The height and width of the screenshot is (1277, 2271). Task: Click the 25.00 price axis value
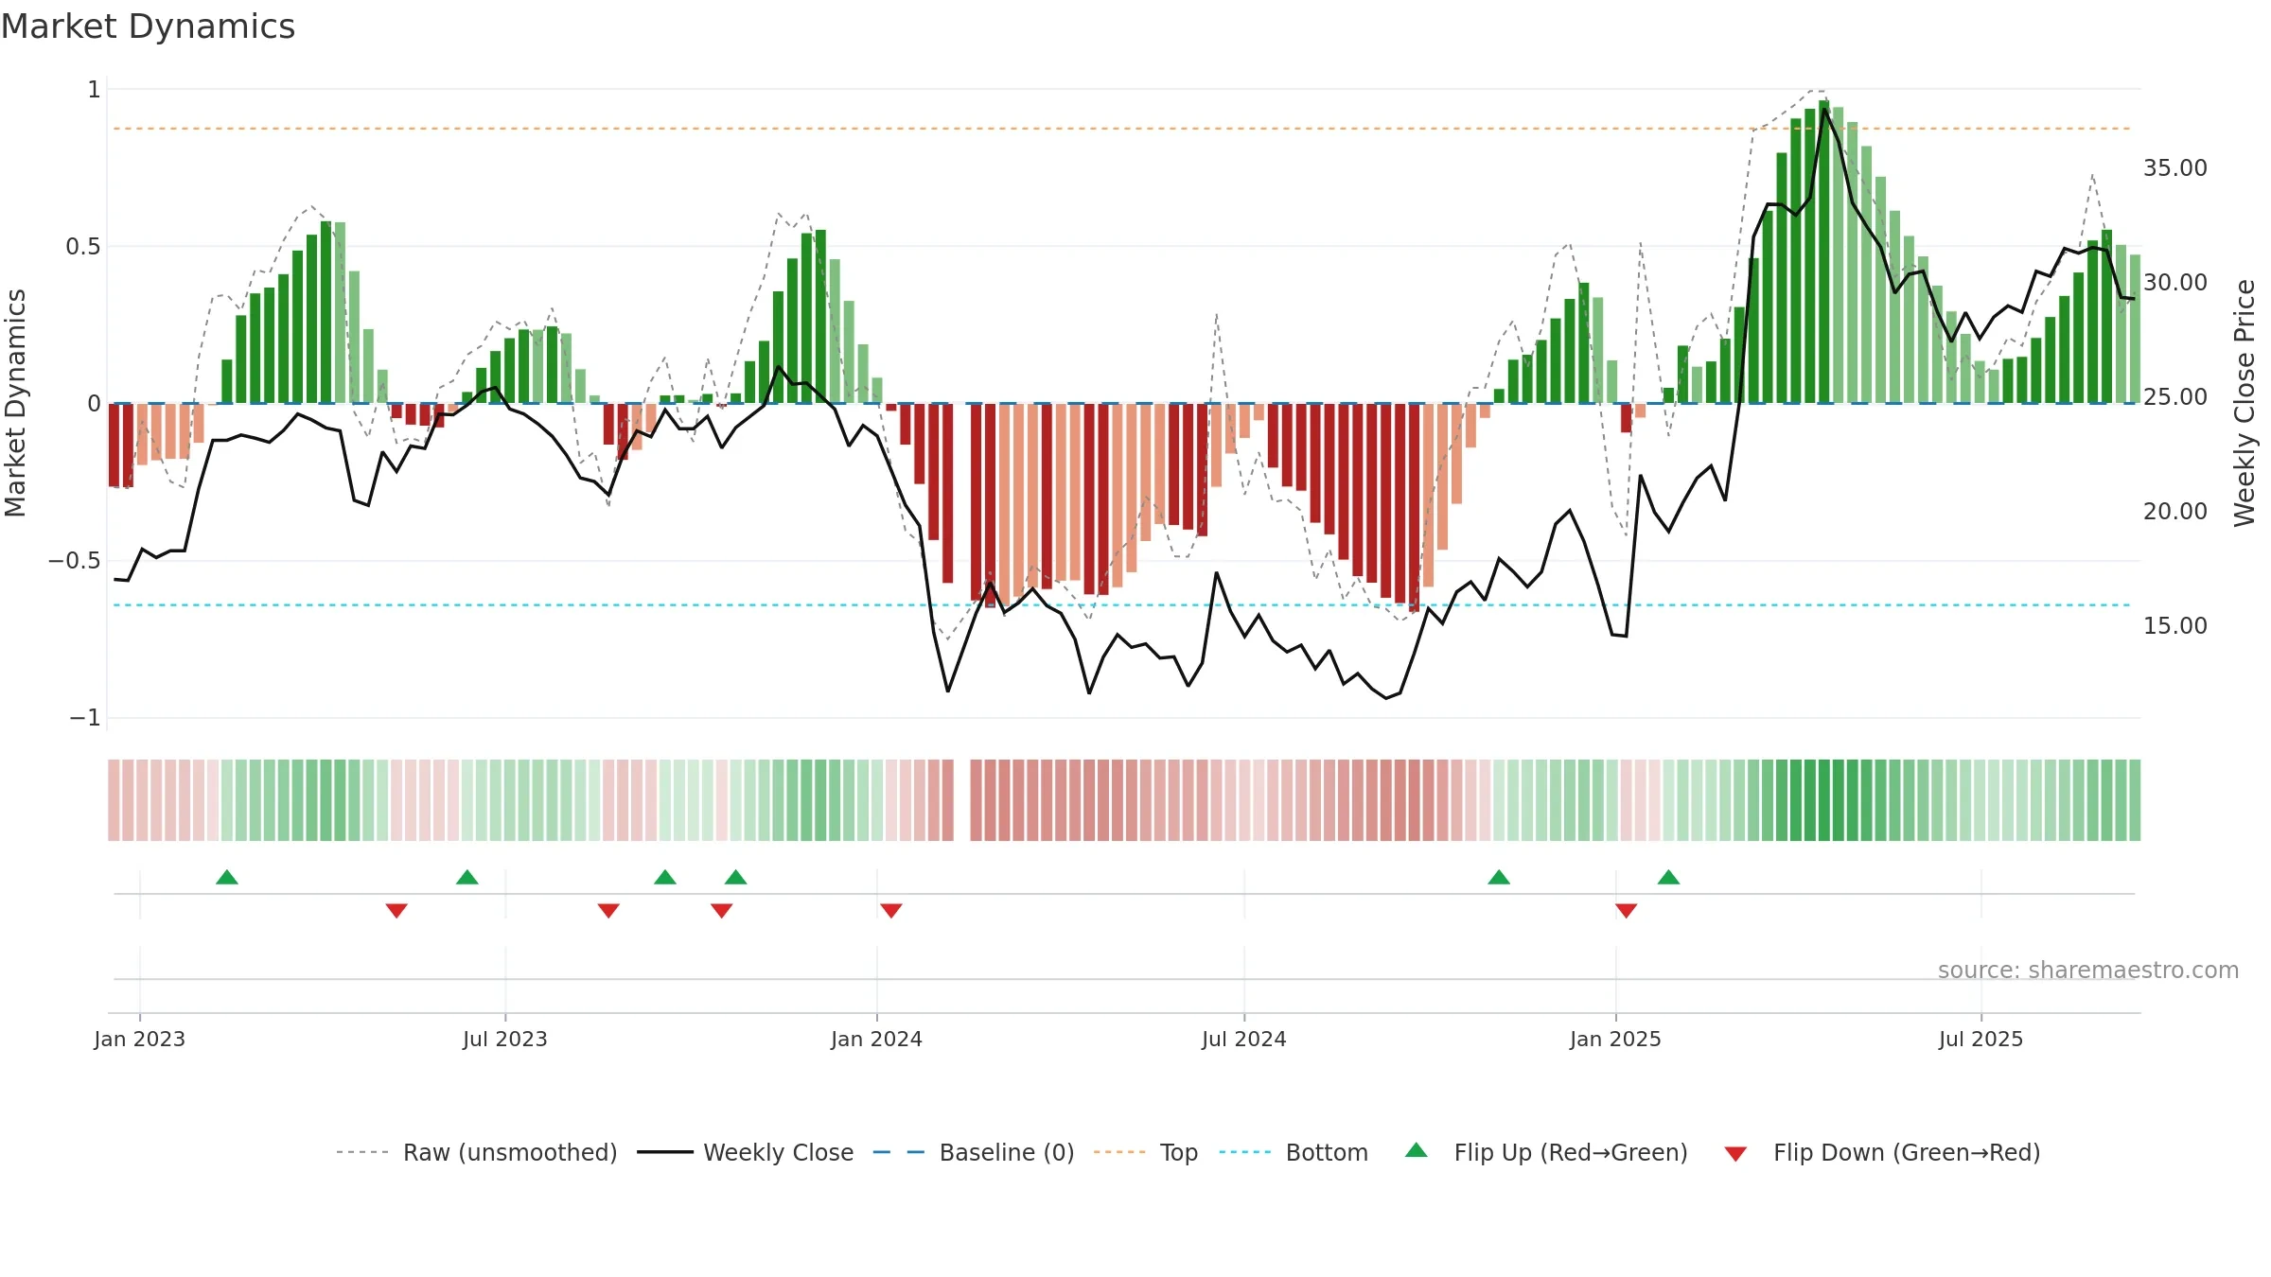tap(2175, 397)
